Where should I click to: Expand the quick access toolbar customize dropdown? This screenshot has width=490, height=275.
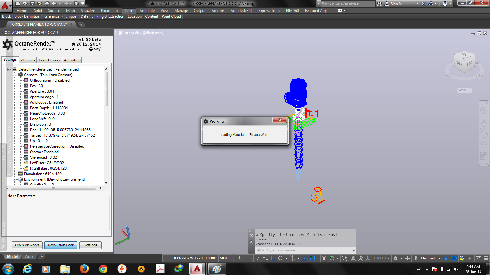pos(83,4)
